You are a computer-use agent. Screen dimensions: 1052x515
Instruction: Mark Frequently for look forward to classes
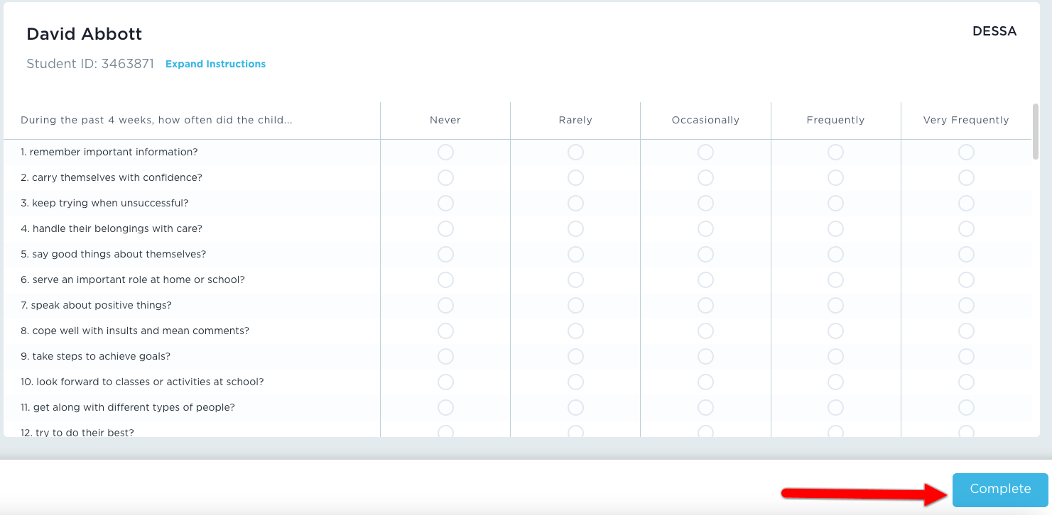point(835,382)
